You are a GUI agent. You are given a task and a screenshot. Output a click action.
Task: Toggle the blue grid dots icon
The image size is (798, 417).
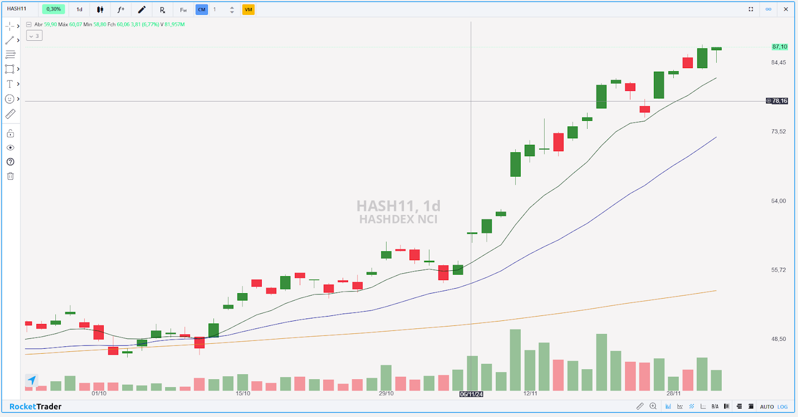click(x=692, y=407)
